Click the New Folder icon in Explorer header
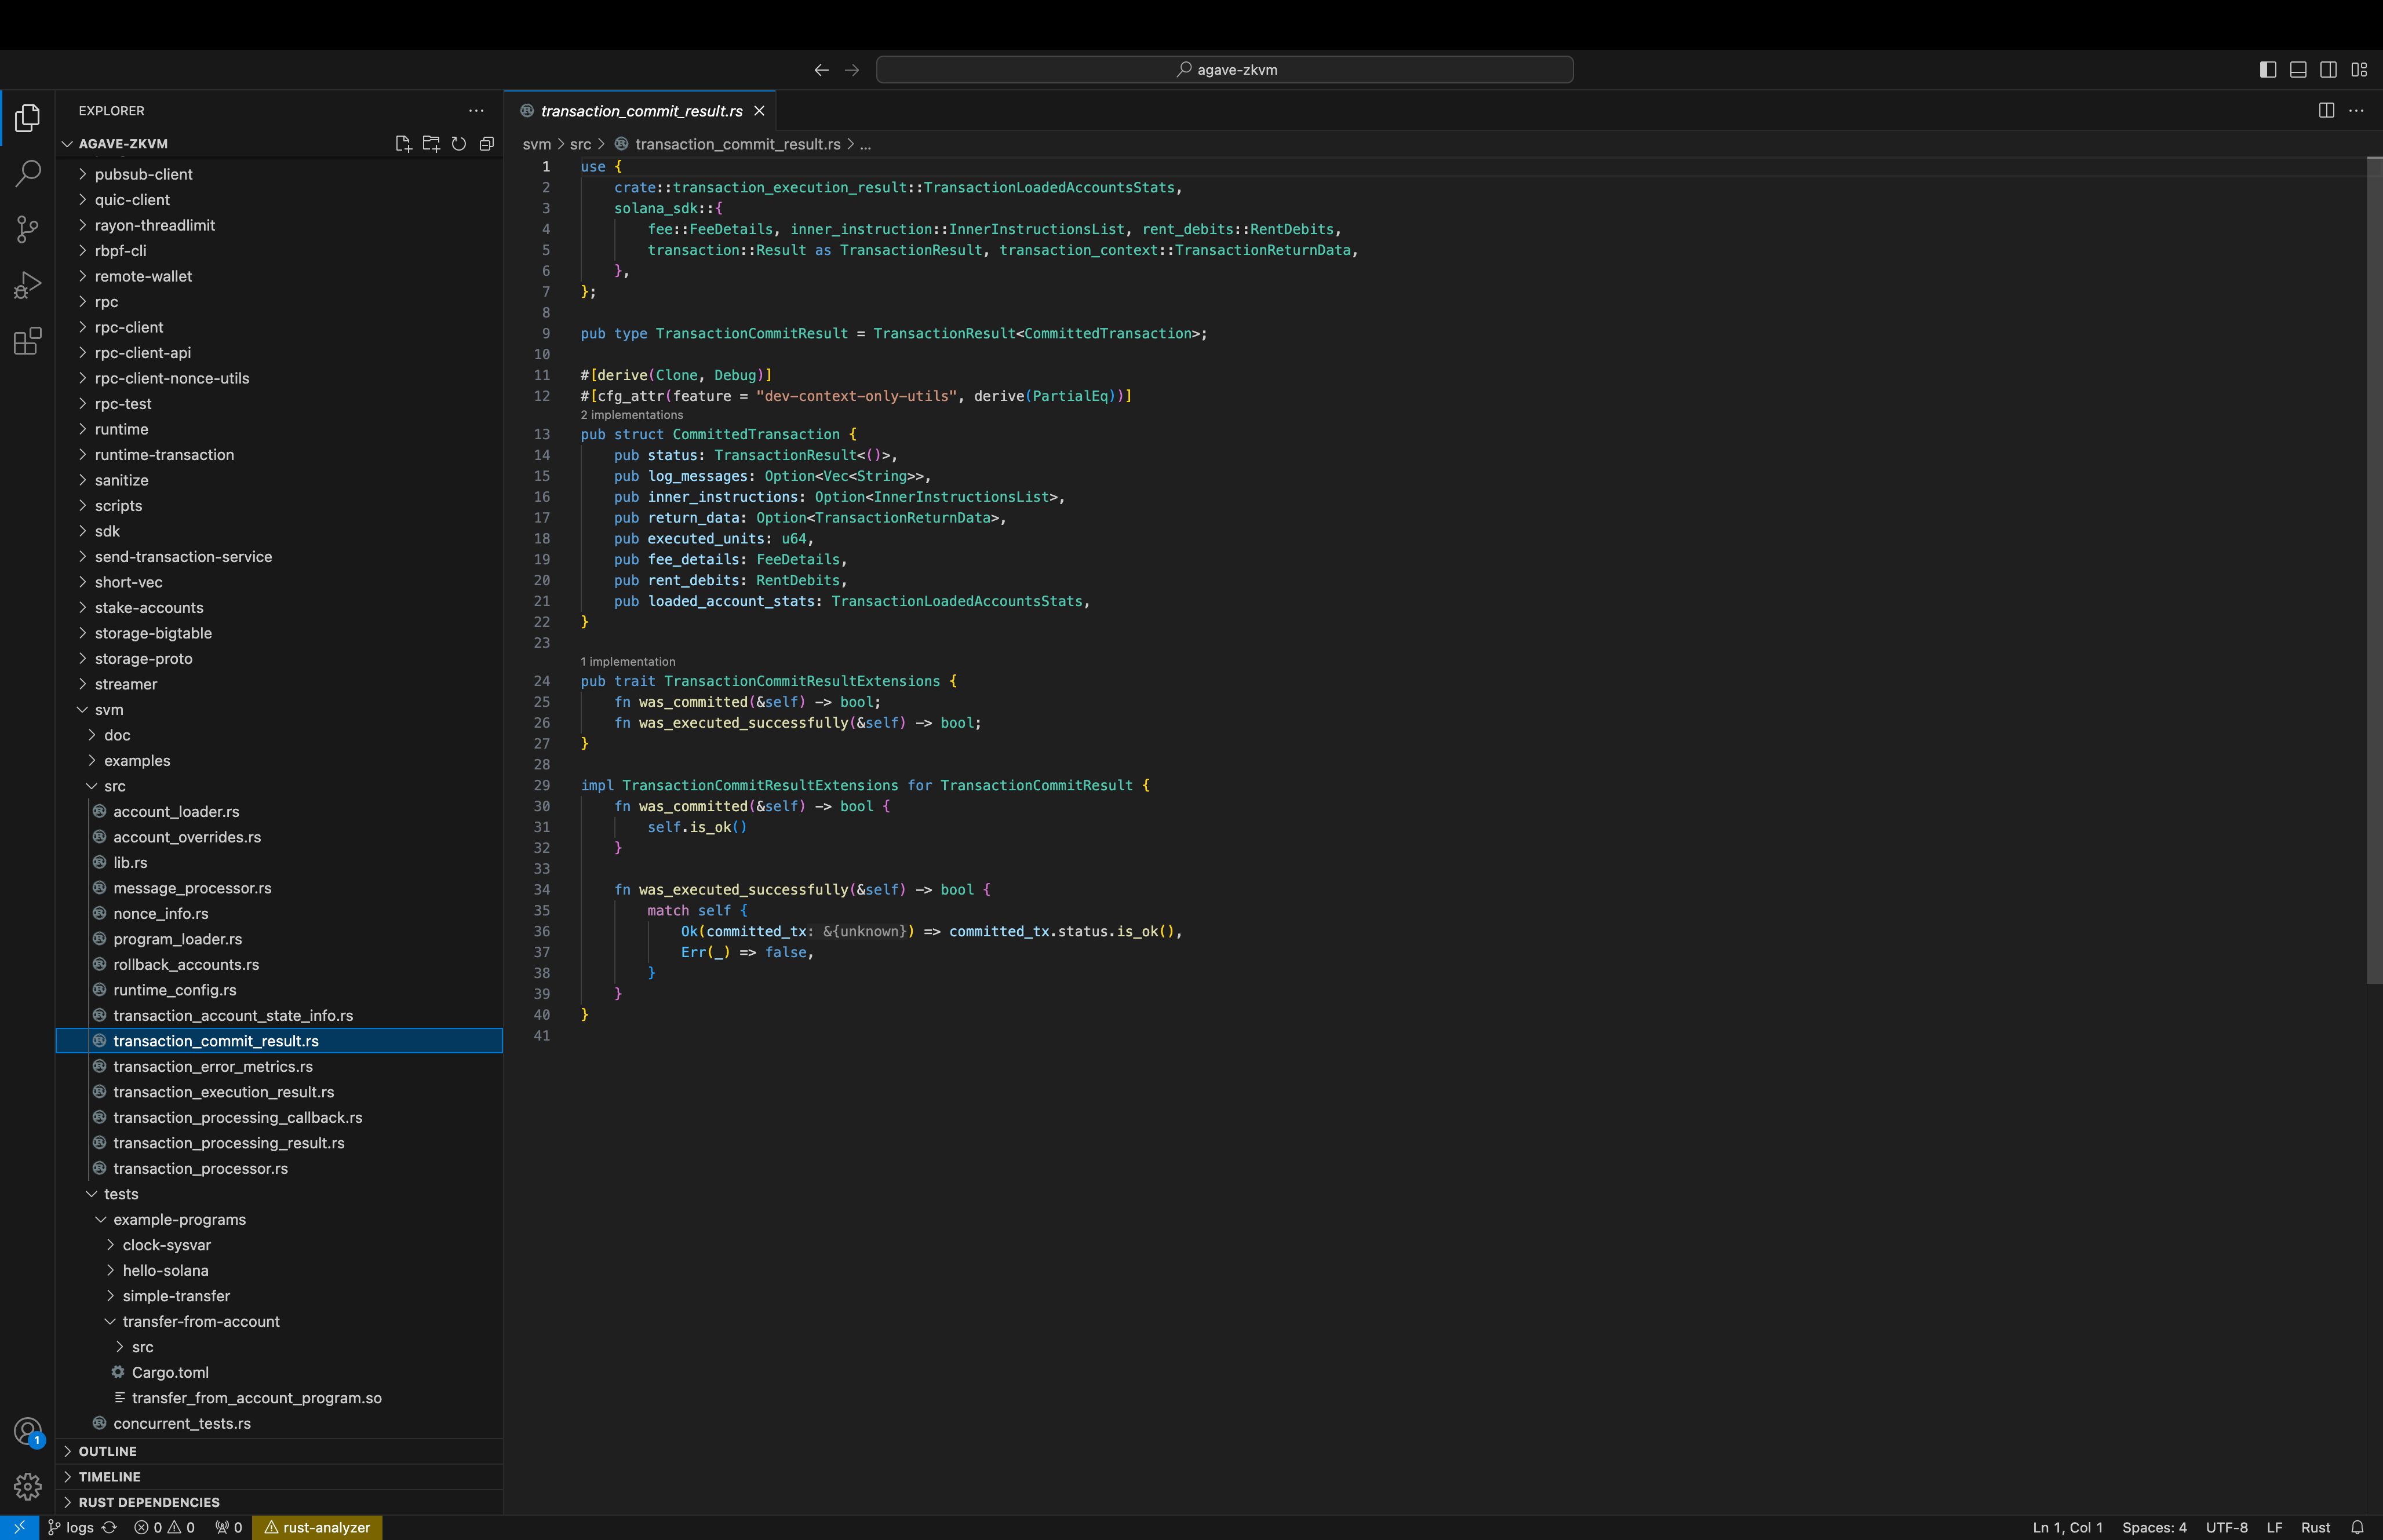Viewport: 2383px width, 1540px height. [x=431, y=144]
